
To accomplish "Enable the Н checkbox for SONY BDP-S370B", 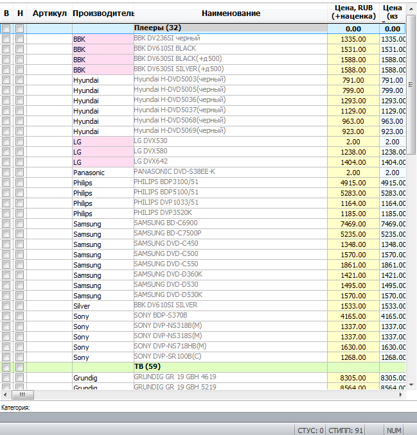I will (x=19, y=316).
